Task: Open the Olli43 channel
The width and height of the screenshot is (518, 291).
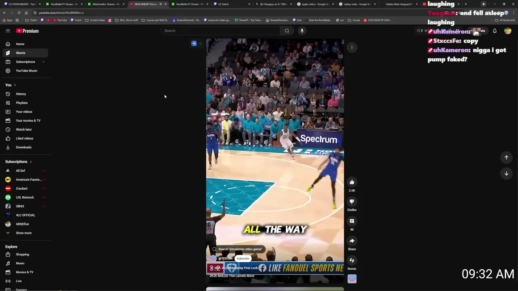Action: pos(25,206)
